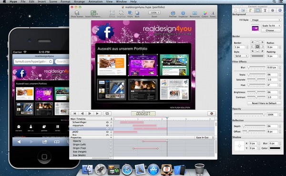Hide the JADO layer
This screenshot has width=286, height=176.
point(107,132)
